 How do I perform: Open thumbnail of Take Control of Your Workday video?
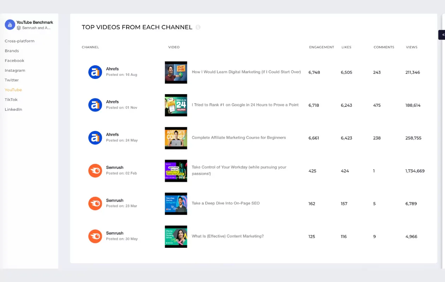click(176, 171)
